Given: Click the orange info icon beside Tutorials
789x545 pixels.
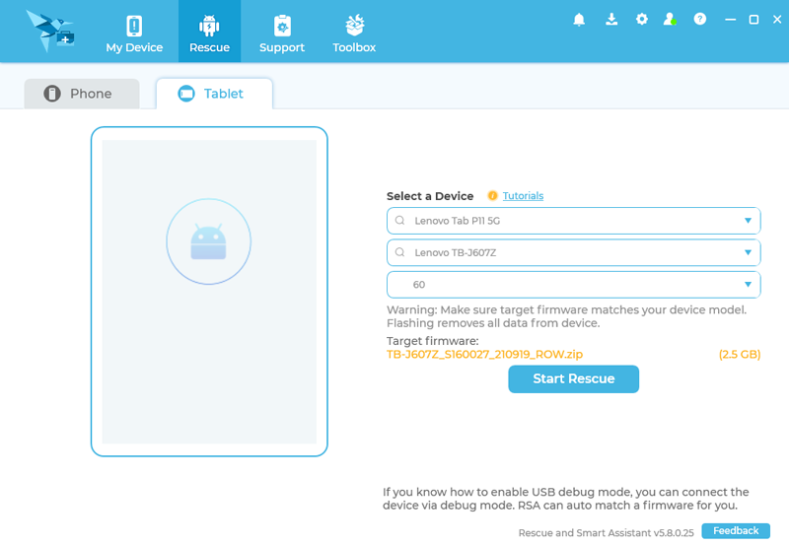Looking at the screenshot, I should 492,195.
